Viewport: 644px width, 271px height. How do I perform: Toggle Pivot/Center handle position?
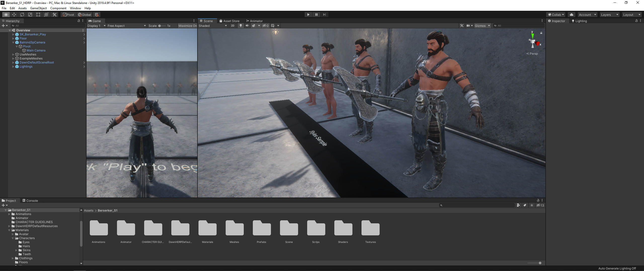coord(69,15)
